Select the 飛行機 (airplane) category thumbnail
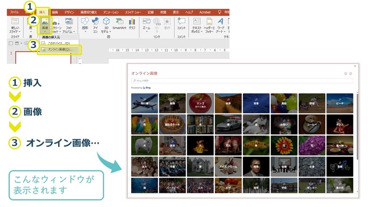The height and width of the screenshot is (207, 368). [144, 103]
